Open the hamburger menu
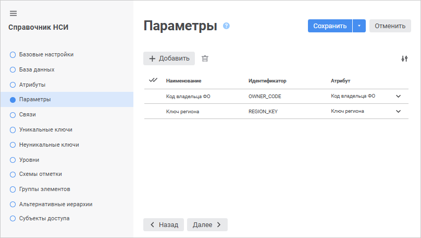 click(14, 13)
